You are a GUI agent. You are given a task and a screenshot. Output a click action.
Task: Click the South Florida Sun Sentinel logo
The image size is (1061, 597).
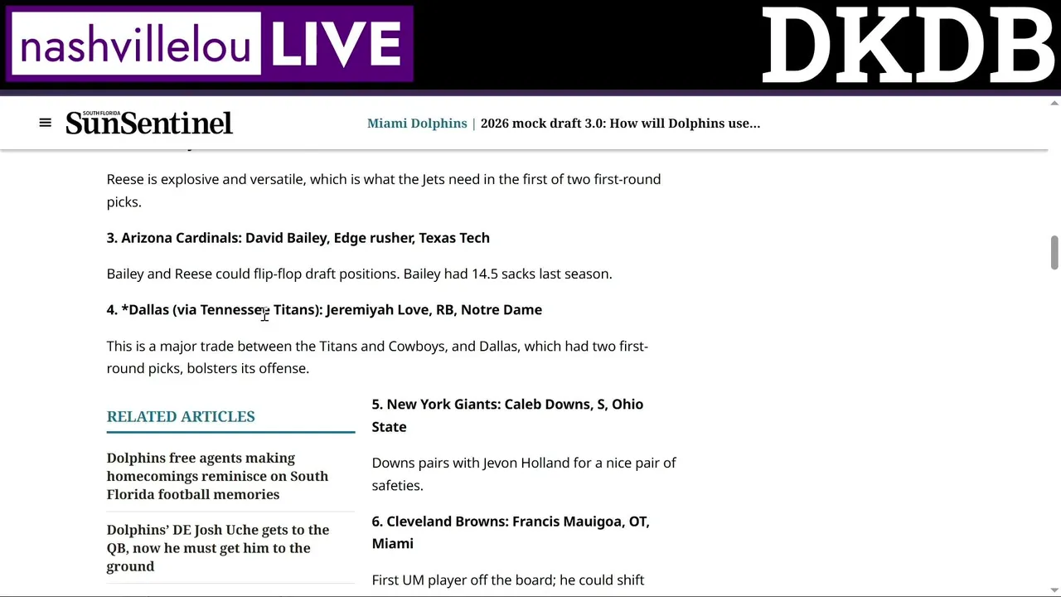pyautogui.click(x=149, y=123)
